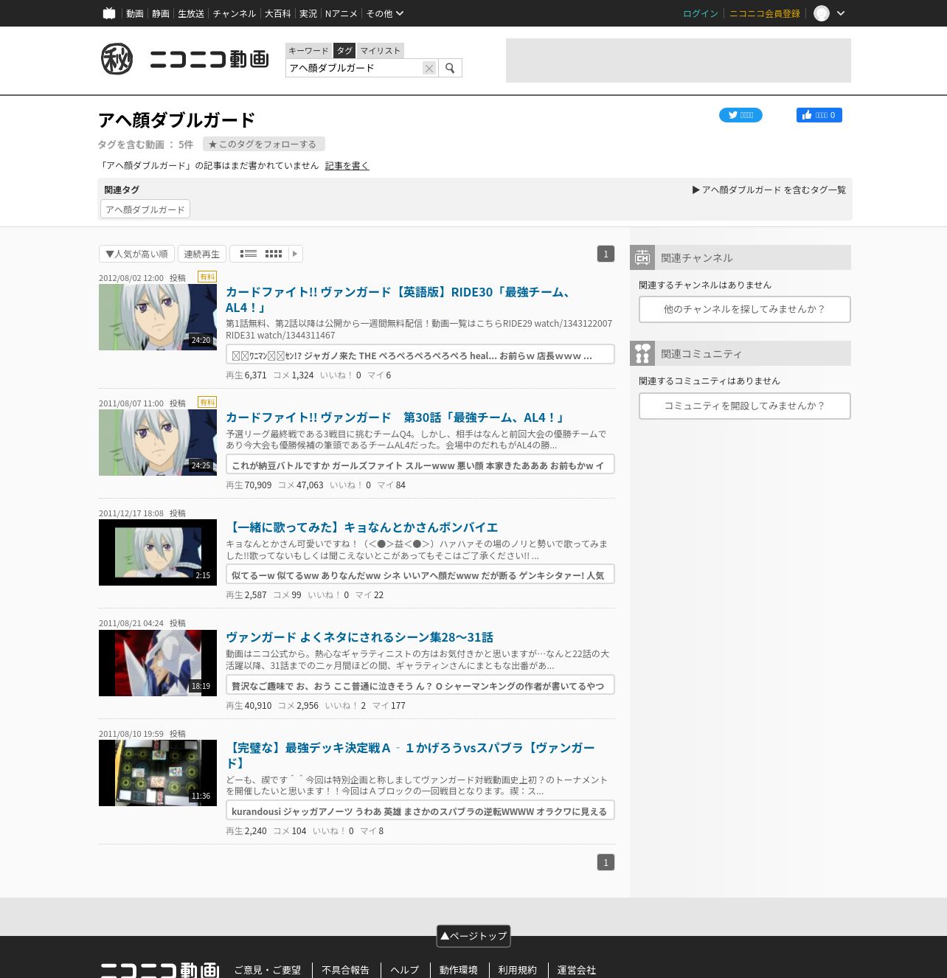This screenshot has height=978, width=947.
Task: Follow this tag with the フォローする button
Action: click(x=263, y=145)
